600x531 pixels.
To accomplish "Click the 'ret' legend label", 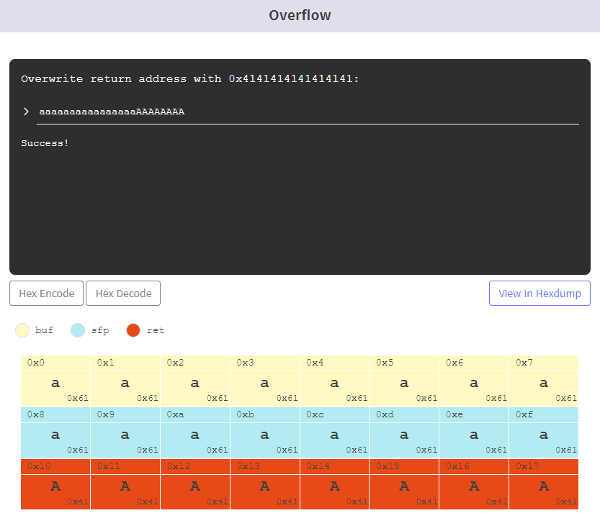I will click(156, 330).
